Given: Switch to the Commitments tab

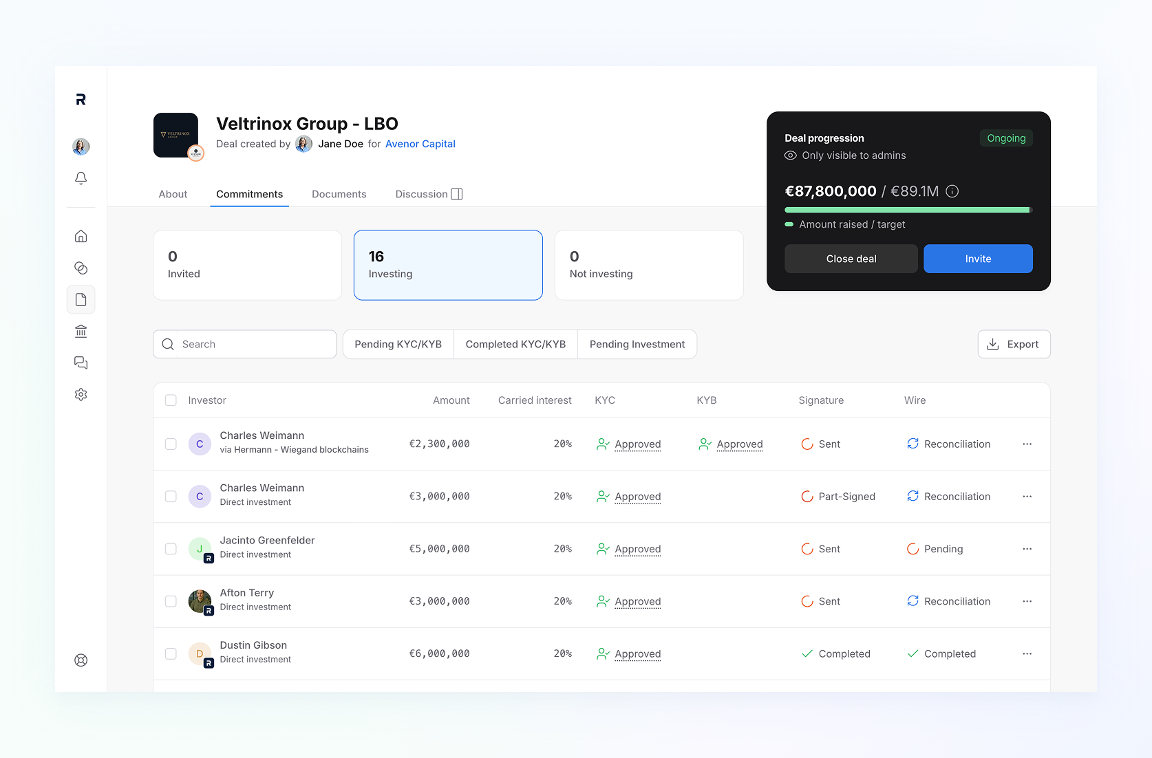Looking at the screenshot, I should 249,194.
